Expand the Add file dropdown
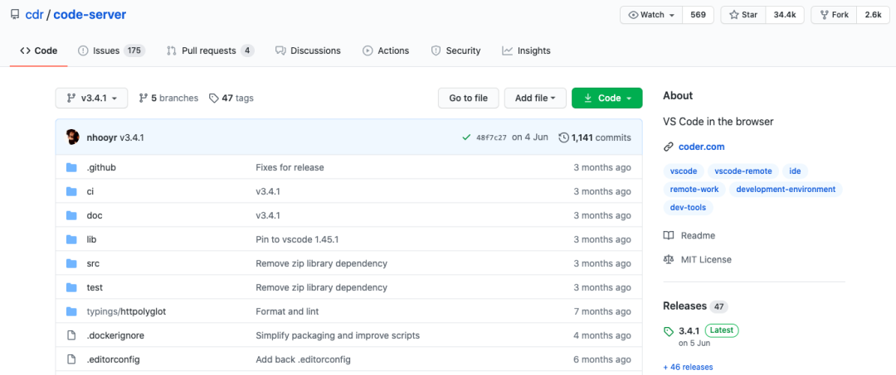Viewport: 896px width, 375px height. pos(534,98)
